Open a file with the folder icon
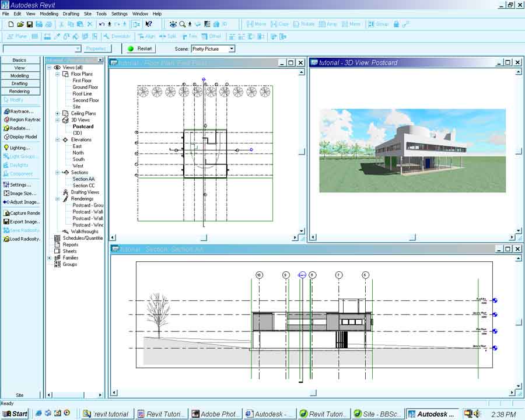The width and height of the screenshot is (525, 420). pyautogui.click(x=20, y=24)
